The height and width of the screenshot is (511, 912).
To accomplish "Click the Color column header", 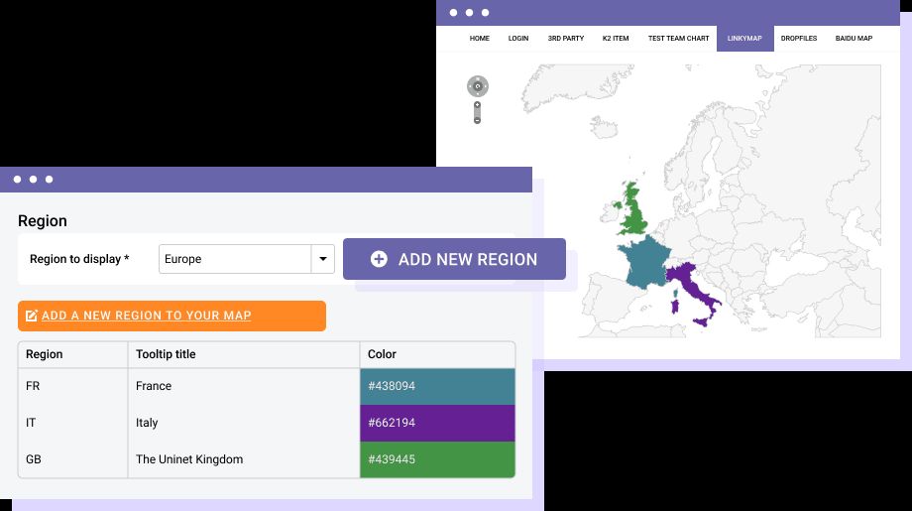I will (437, 354).
